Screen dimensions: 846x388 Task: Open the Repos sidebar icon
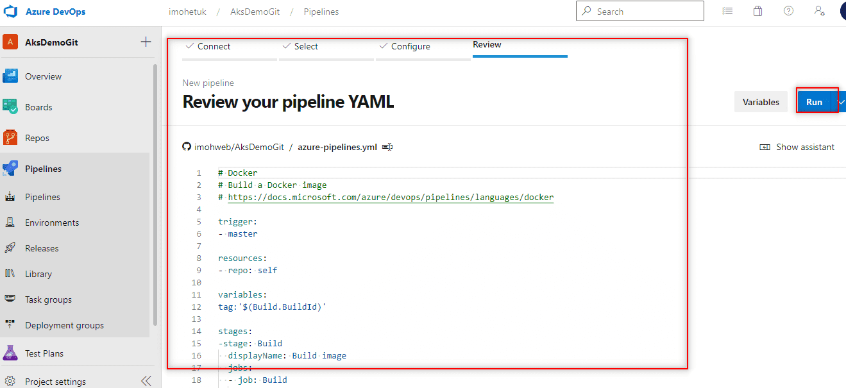[x=10, y=138]
